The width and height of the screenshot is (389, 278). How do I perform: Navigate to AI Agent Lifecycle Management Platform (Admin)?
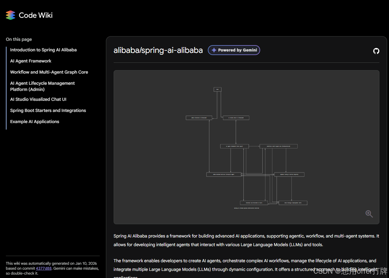[x=42, y=86]
